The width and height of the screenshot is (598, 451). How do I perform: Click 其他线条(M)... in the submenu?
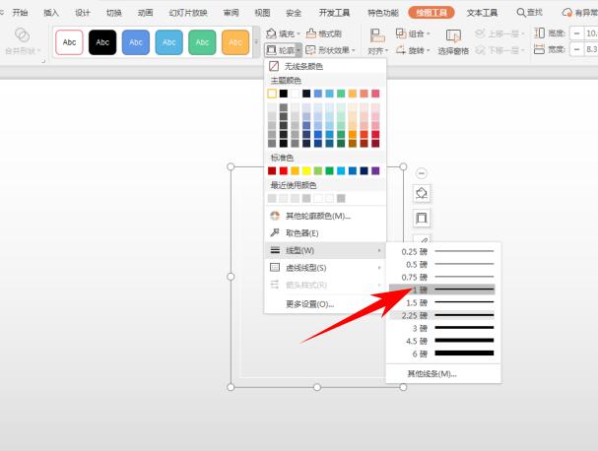click(432, 373)
